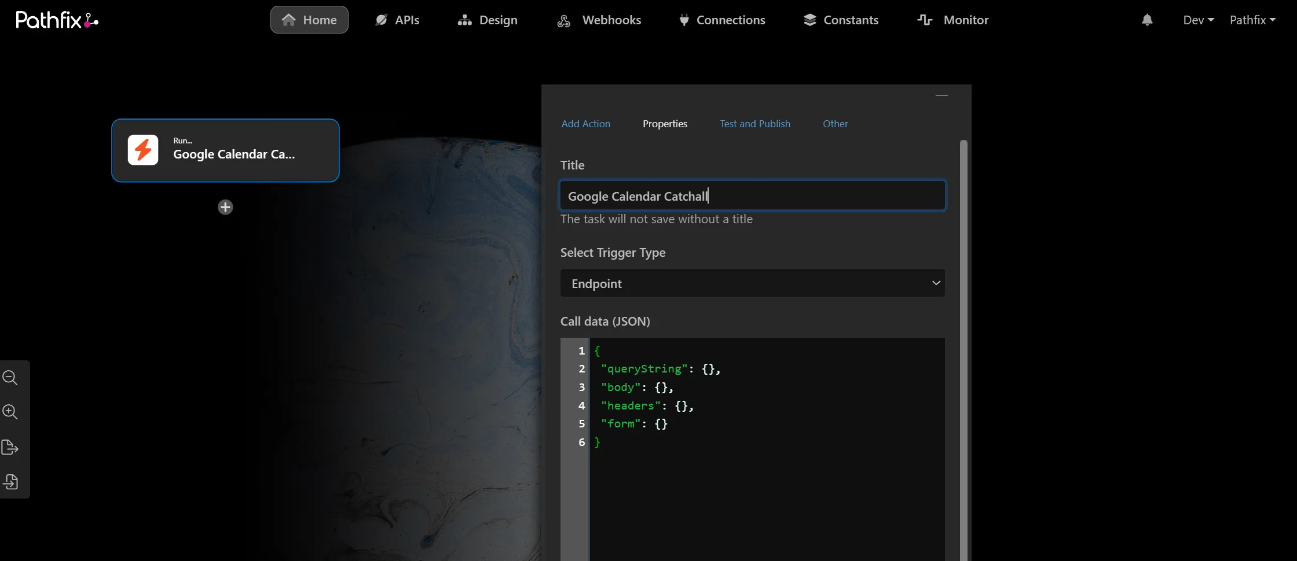This screenshot has width=1297, height=561.
Task: Click the "queryString" key in JSON editor
Action: click(x=644, y=369)
